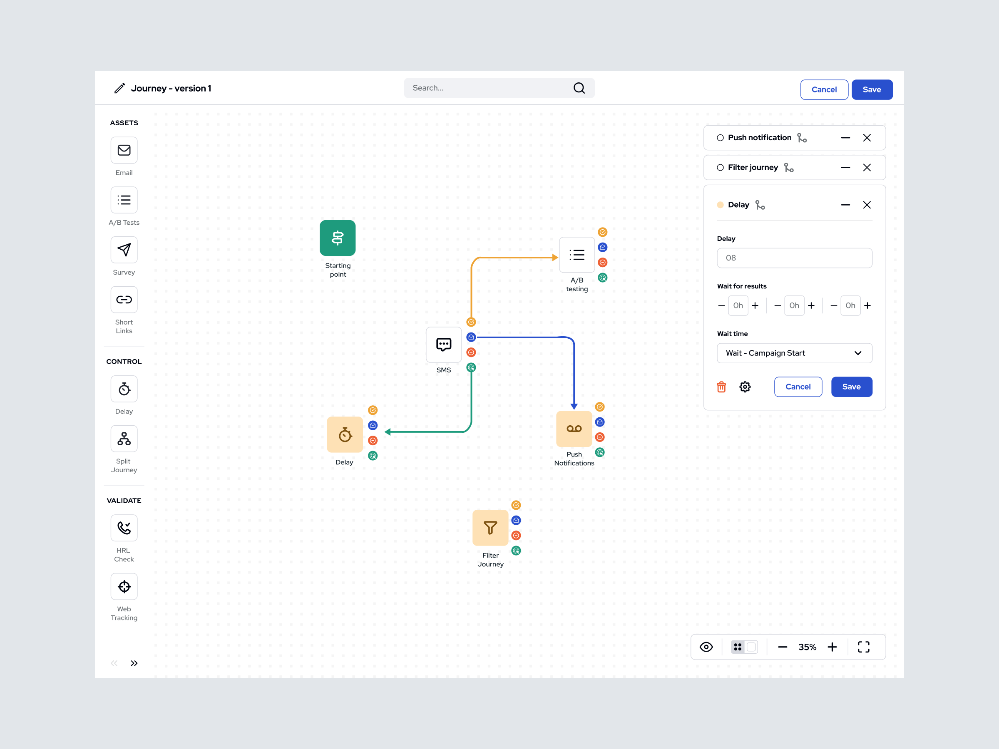Select the Push notification radio circle
The height and width of the screenshot is (749, 999).
[x=721, y=138]
